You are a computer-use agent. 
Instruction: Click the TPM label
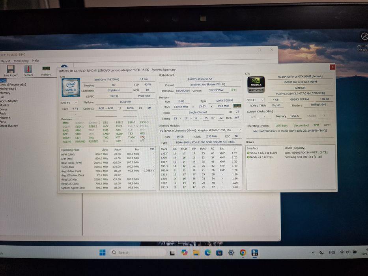(316, 125)
